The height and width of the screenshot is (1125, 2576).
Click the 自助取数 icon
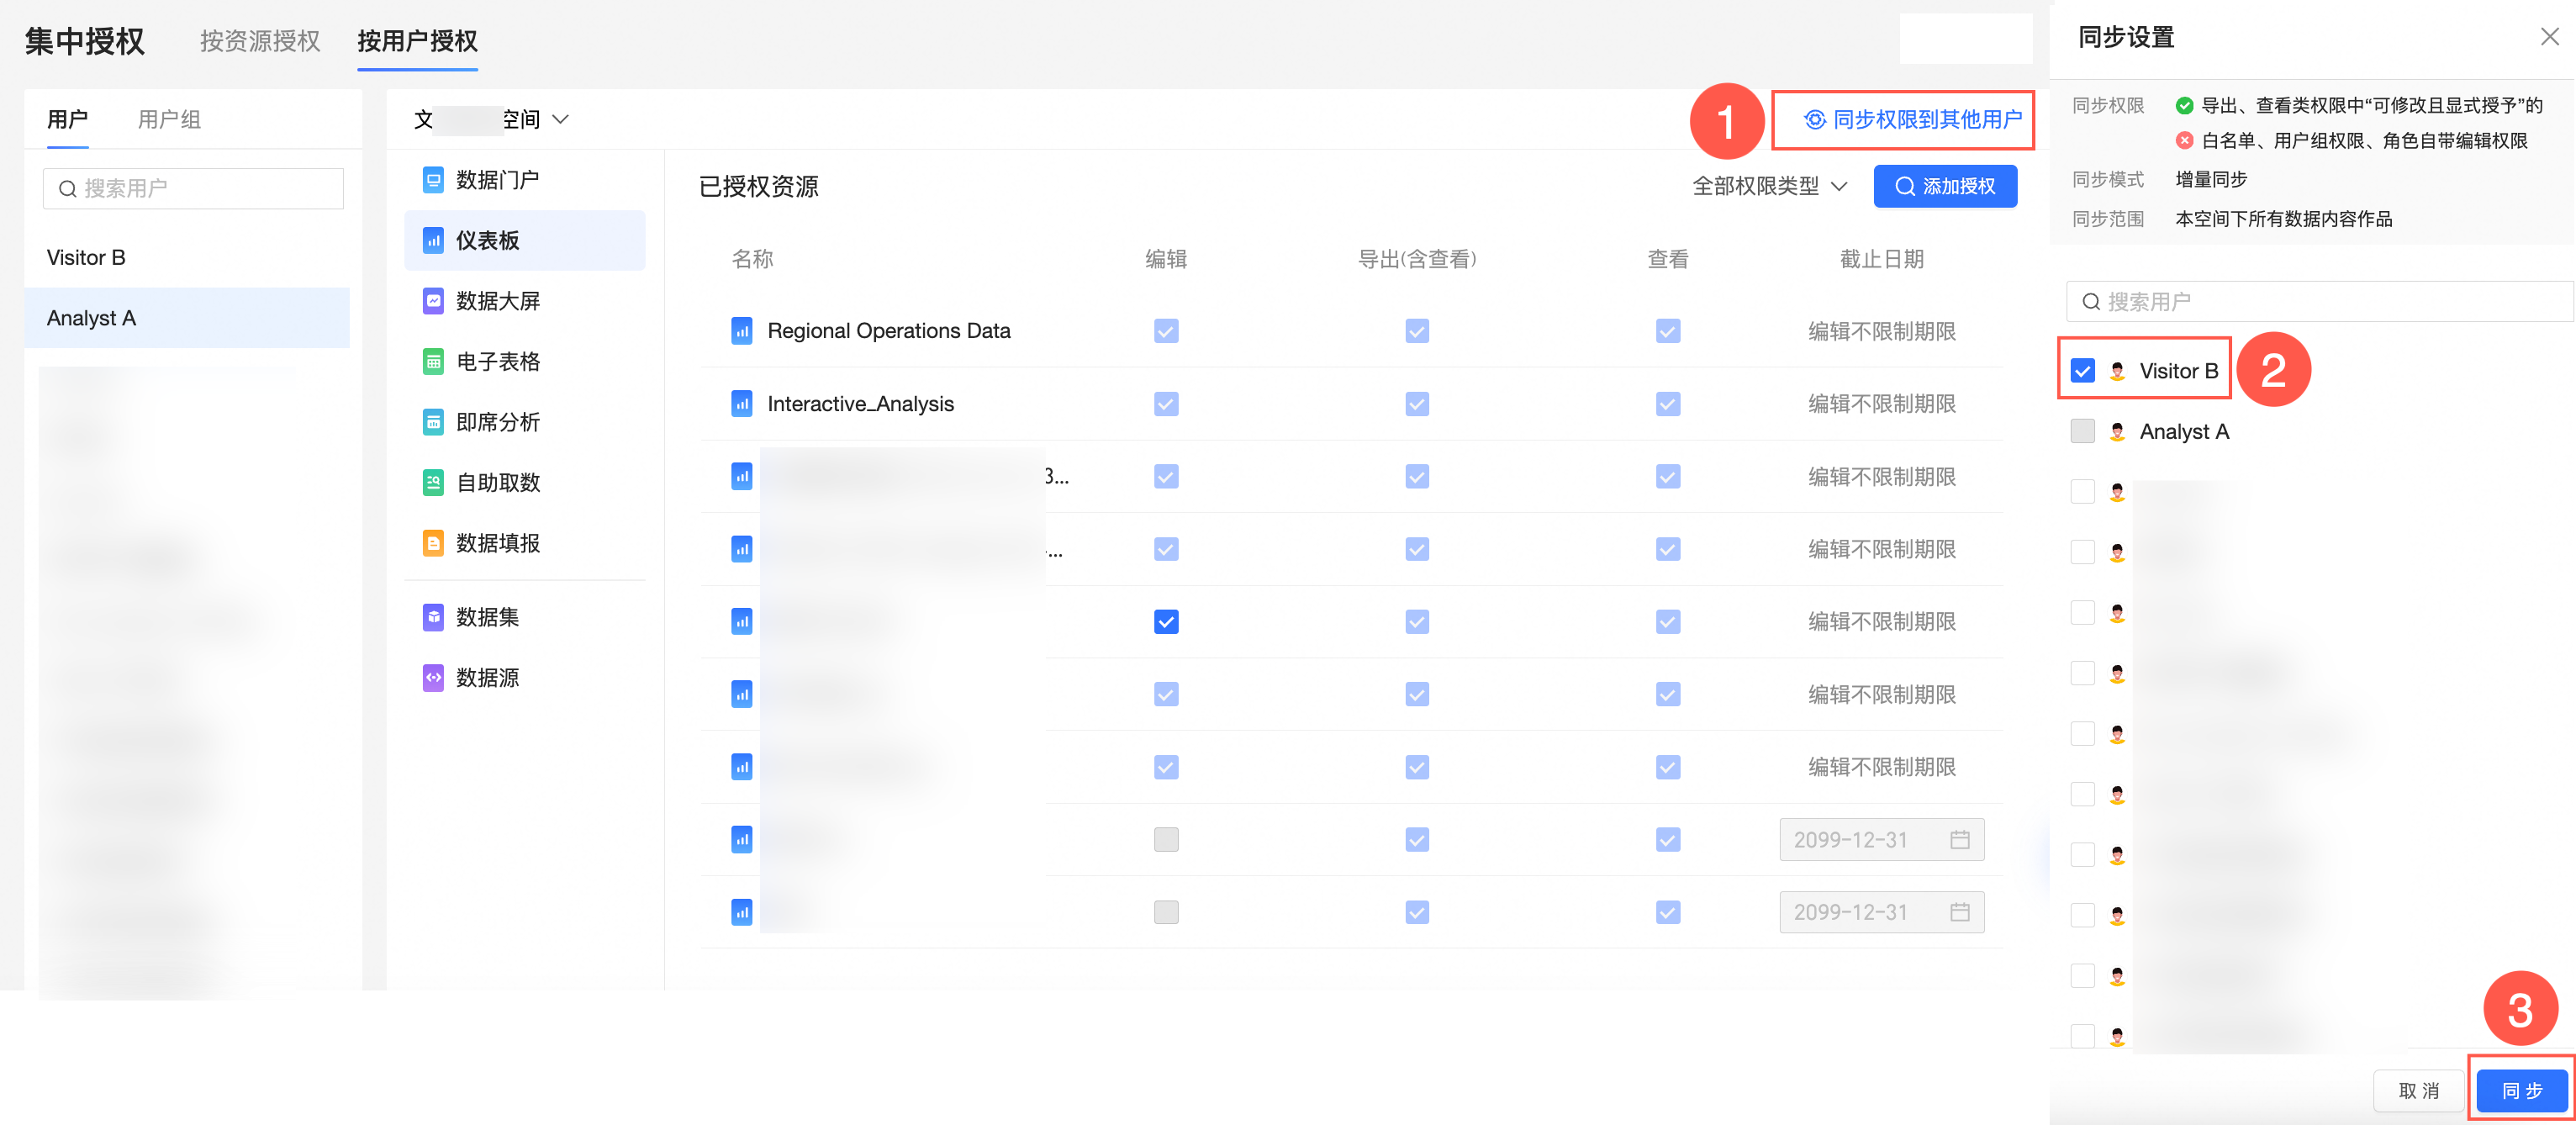click(433, 483)
